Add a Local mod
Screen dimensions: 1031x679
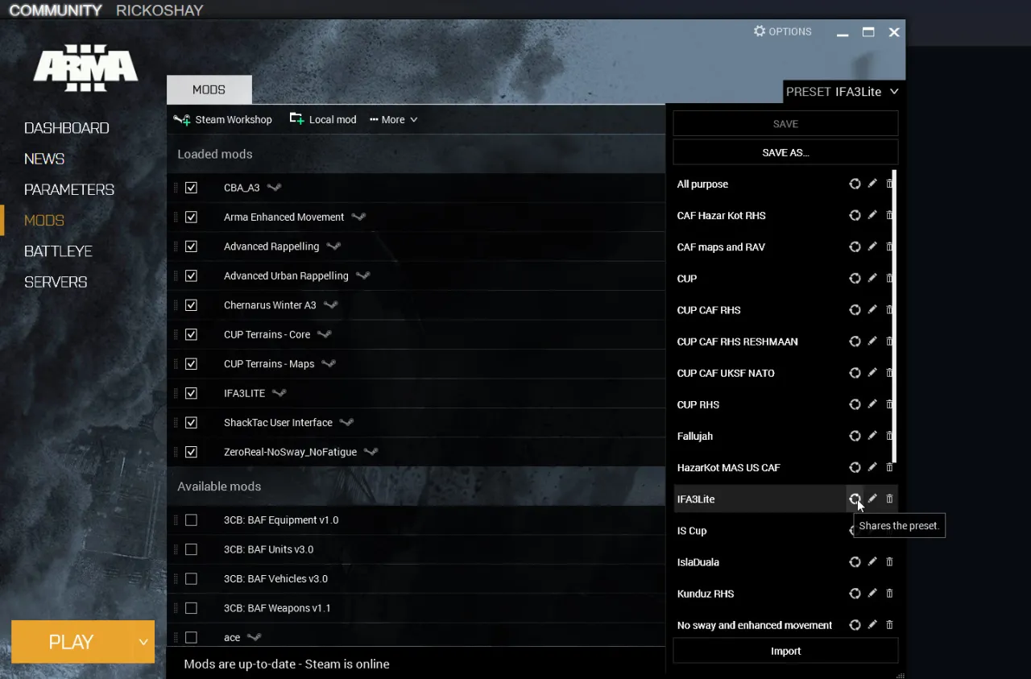pos(322,119)
